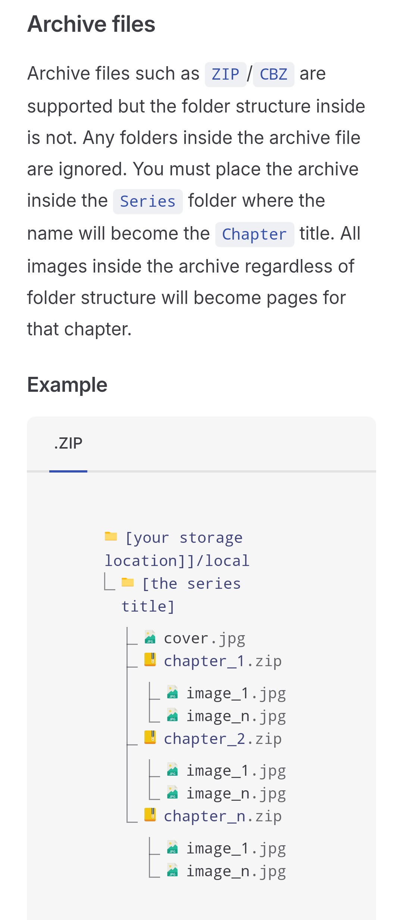This screenshot has width=403, height=920.
Task: Click the zip archive icon for chapter_2.zip
Action: click(x=150, y=737)
